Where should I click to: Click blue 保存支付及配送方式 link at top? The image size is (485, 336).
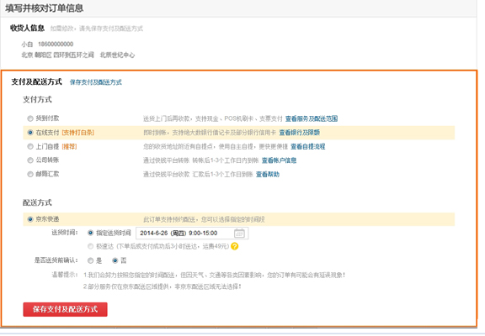96,82
